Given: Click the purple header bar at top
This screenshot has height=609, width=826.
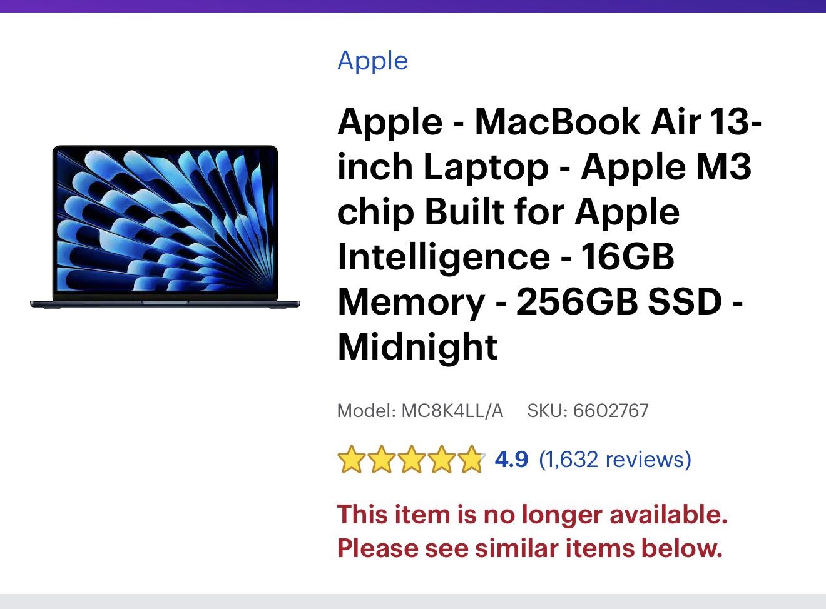Looking at the screenshot, I should click(x=413, y=6).
